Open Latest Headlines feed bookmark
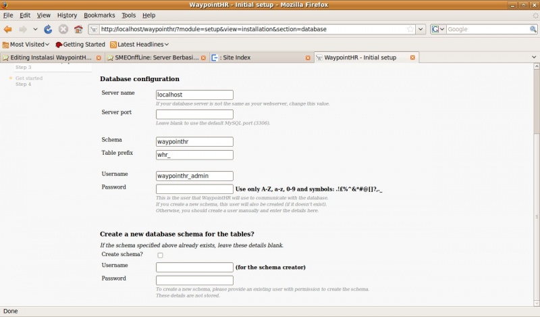Viewport: 540px width, 317px height. [x=143, y=44]
